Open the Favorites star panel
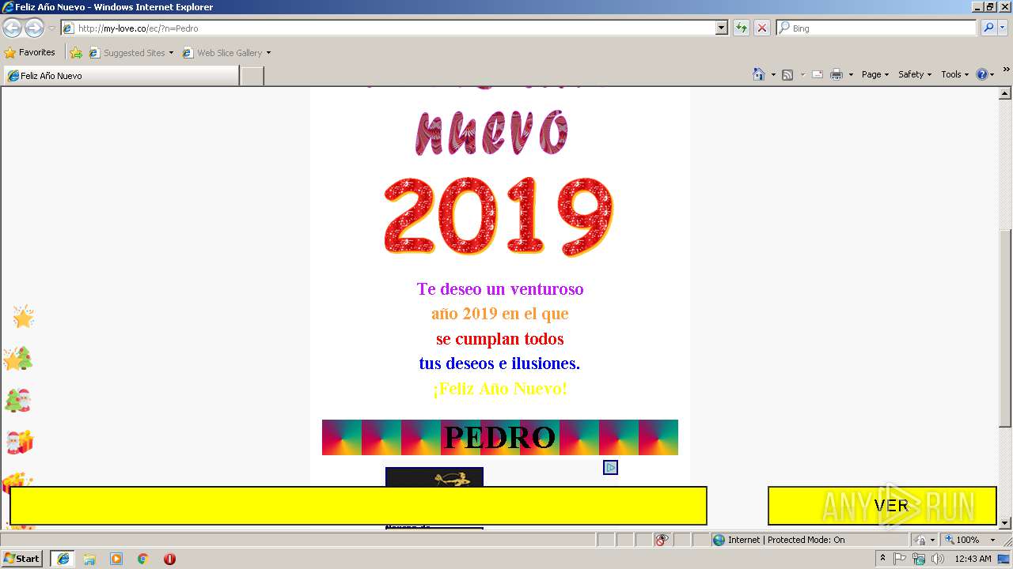The width and height of the screenshot is (1013, 569). point(29,53)
